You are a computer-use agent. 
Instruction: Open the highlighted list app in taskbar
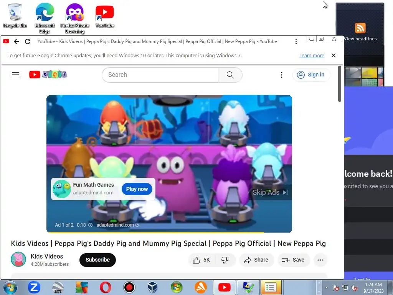click(x=271, y=287)
